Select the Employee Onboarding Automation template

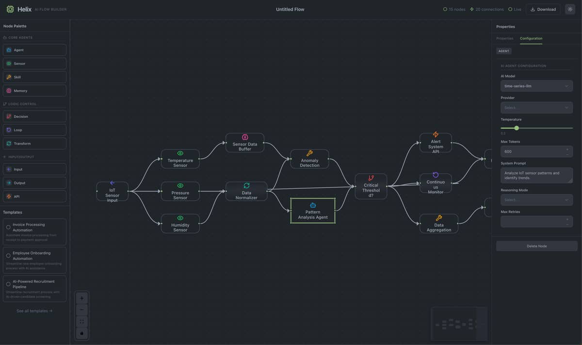34,260
